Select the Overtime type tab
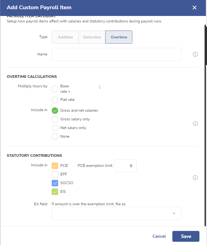This screenshot has height=245, width=207. coord(119,37)
